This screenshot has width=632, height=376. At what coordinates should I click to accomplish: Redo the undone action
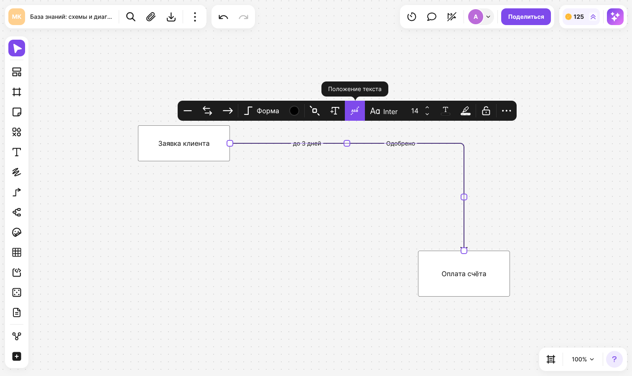click(243, 17)
